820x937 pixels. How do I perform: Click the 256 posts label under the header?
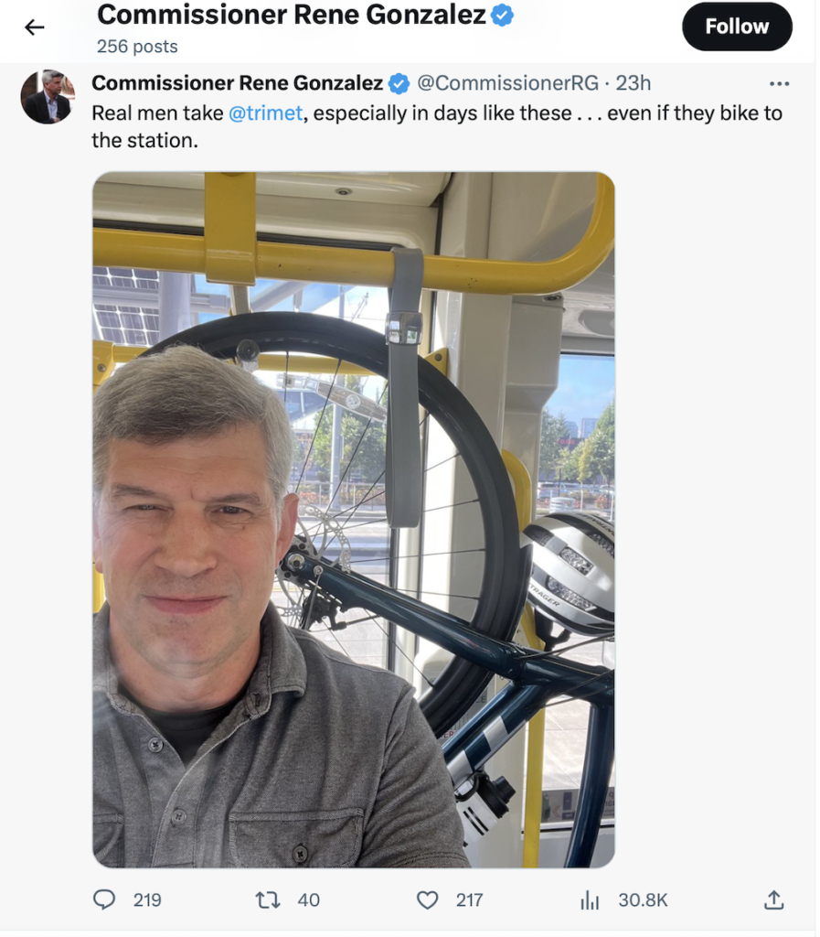click(x=136, y=45)
